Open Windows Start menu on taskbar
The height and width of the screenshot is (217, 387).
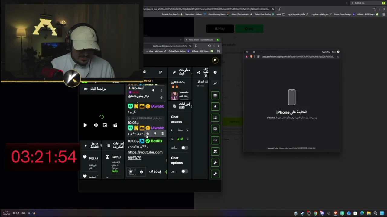(382, 213)
